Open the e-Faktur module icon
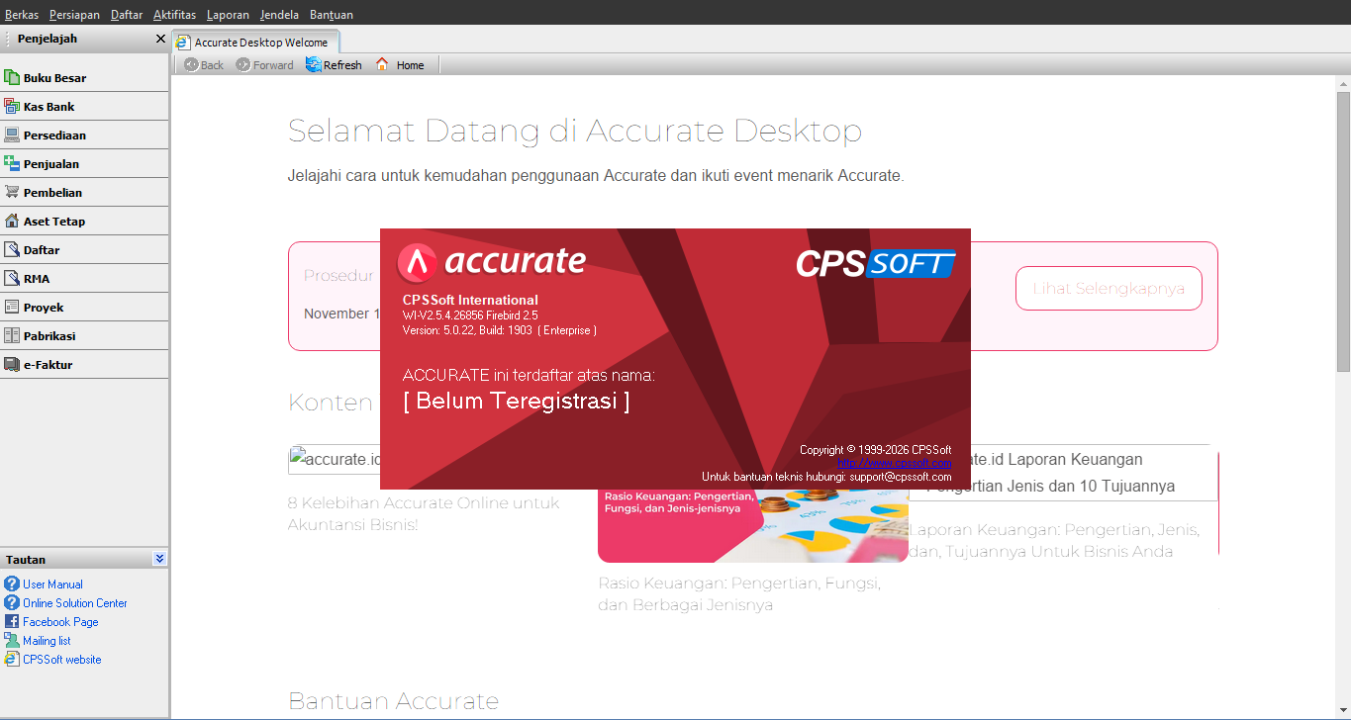Screen dimensions: 1351x720 coord(12,365)
